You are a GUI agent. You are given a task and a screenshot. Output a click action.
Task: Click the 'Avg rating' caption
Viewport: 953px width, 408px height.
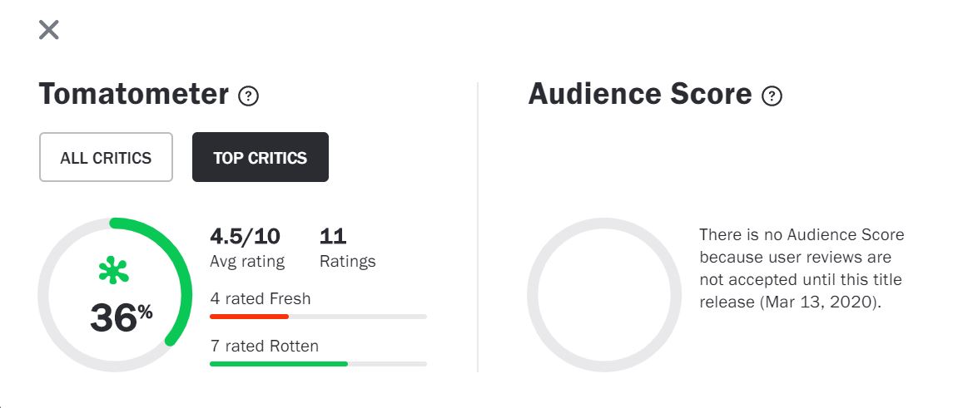(247, 261)
